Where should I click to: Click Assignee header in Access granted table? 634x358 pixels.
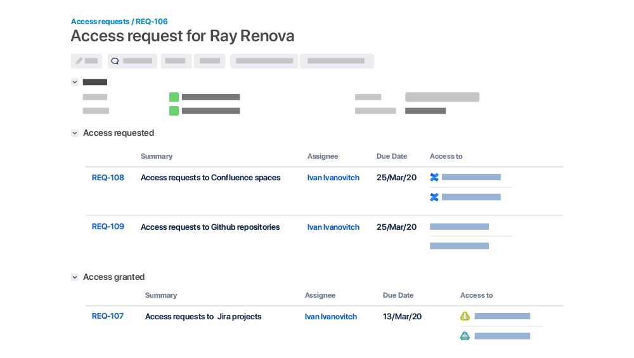(320, 295)
